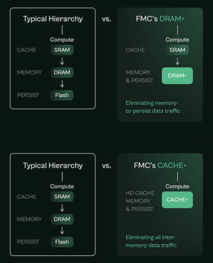Click the "vs." text beside FMC's CACHE+ heading

[x=106, y=166]
